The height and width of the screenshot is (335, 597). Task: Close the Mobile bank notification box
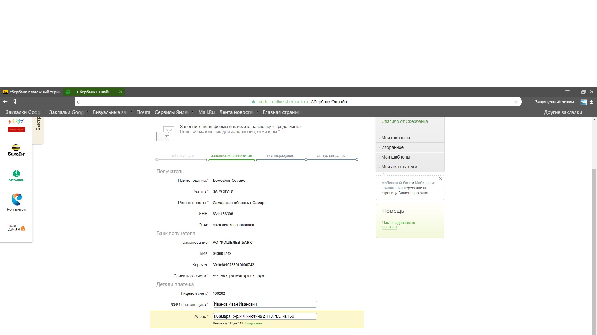[440, 179]
